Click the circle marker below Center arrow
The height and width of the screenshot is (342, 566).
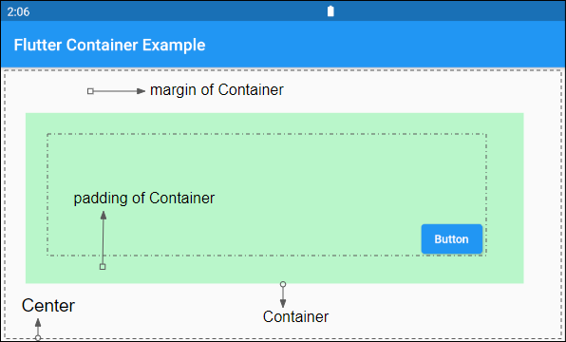coord(38,338)
